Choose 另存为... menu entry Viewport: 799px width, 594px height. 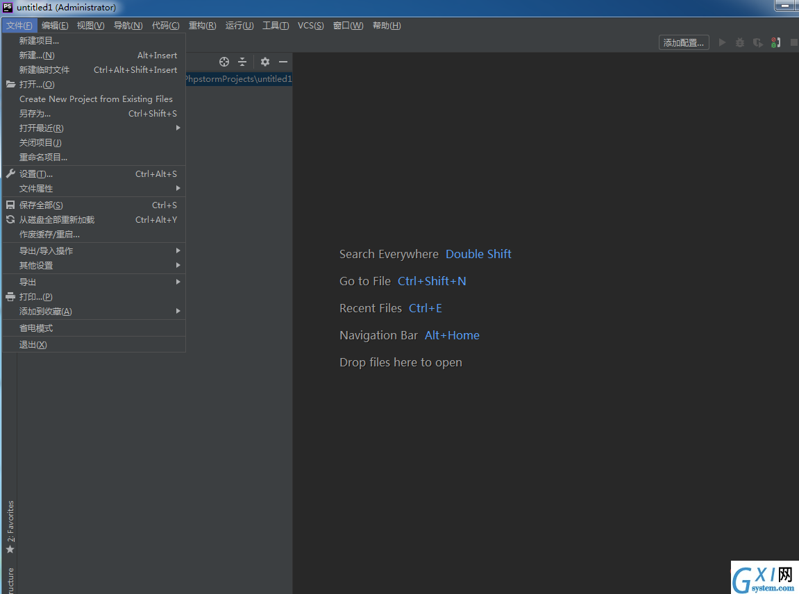94,114
